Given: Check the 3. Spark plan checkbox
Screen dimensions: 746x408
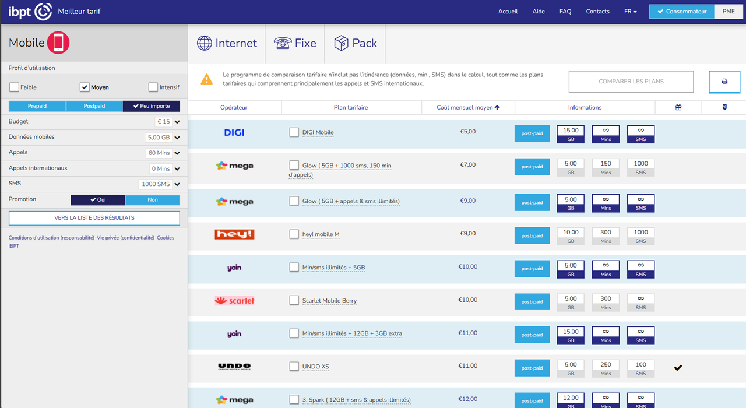Looking at the screenshot, I should pos(294,400).
